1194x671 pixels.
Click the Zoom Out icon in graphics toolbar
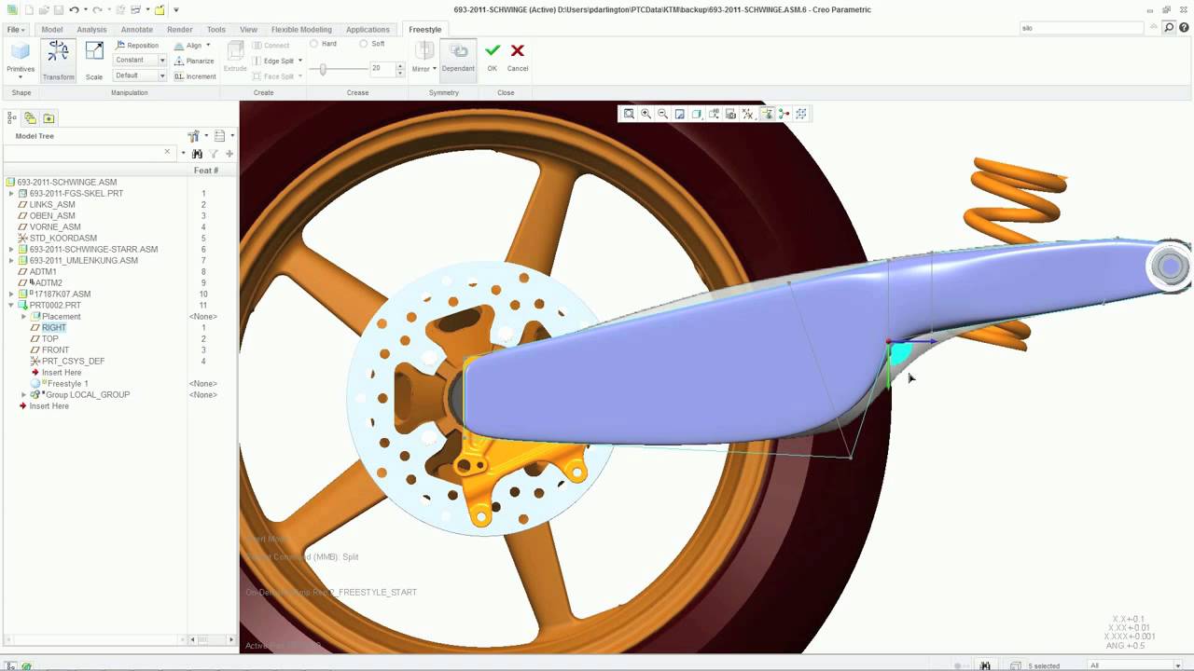[x=662, y=114]
